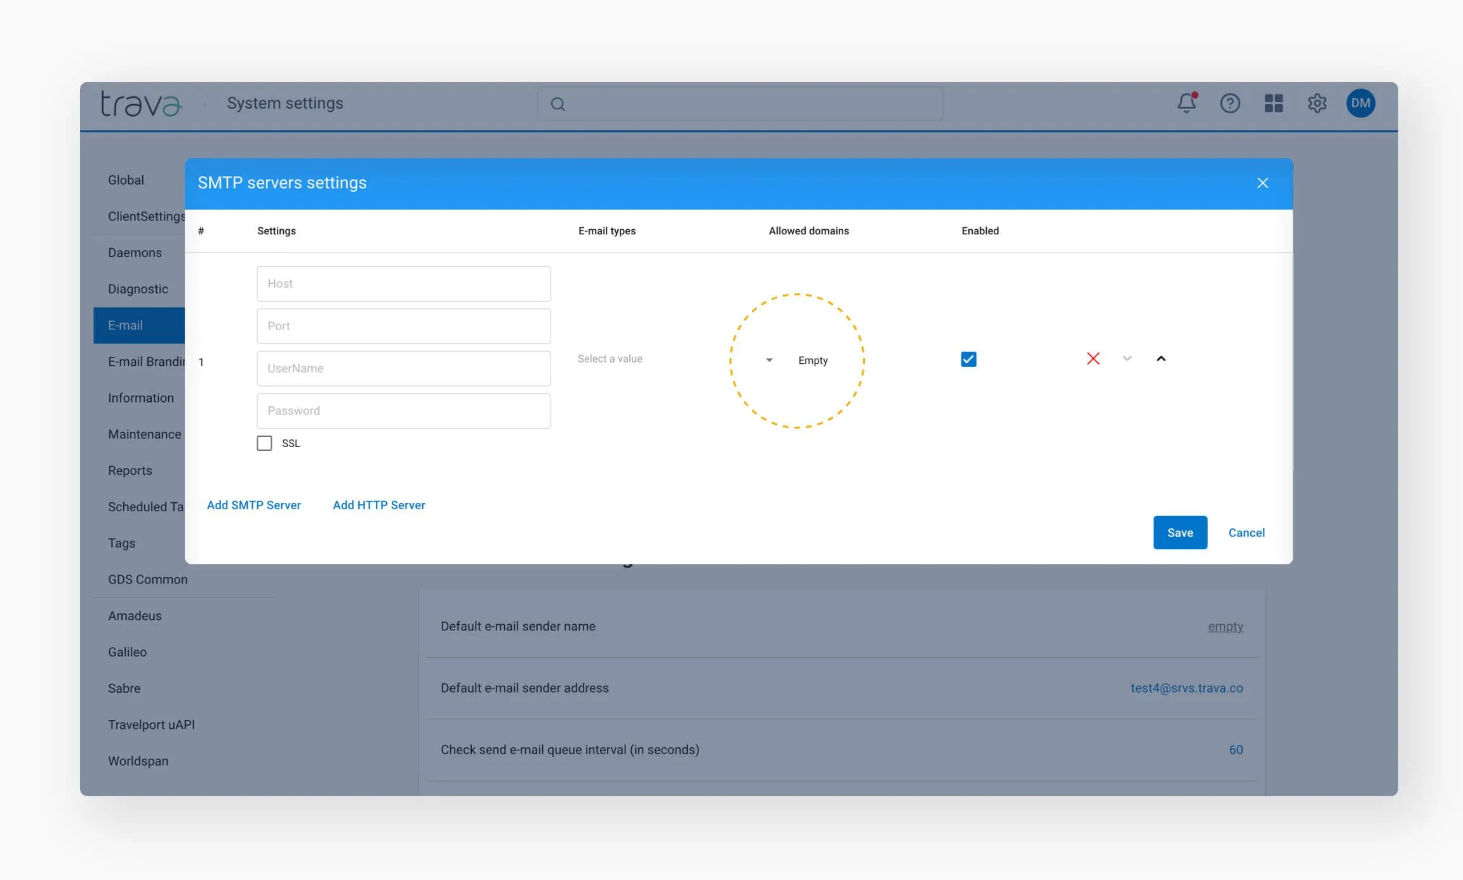Expand the Allowed domains dropdown arrow
Image resolution: width=1463 pixels, height=880 pixels.
(769, 360)
